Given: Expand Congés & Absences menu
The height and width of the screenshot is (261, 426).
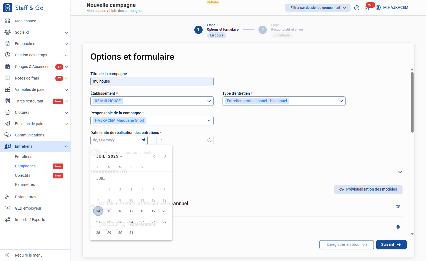Looking at the screenshot, I should pos(66,67).
